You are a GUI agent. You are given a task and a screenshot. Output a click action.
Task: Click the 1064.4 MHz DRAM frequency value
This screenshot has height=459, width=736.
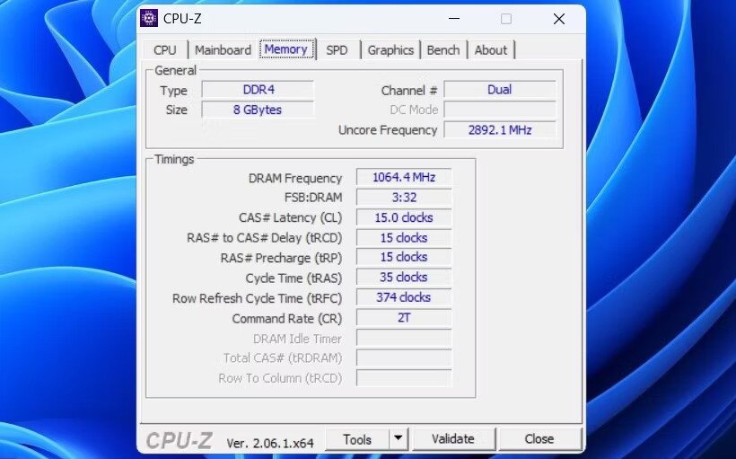[x=404, y=177]
